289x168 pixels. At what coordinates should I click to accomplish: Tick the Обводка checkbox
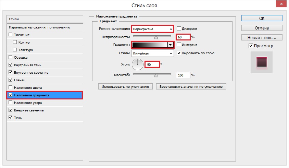11,57
